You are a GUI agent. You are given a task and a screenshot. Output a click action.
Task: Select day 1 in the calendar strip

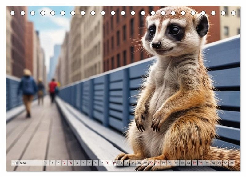coord(46,163)
